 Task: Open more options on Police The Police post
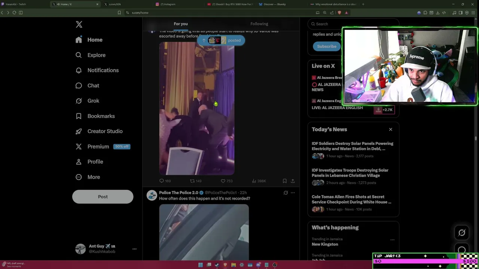[x=293, y=193]
